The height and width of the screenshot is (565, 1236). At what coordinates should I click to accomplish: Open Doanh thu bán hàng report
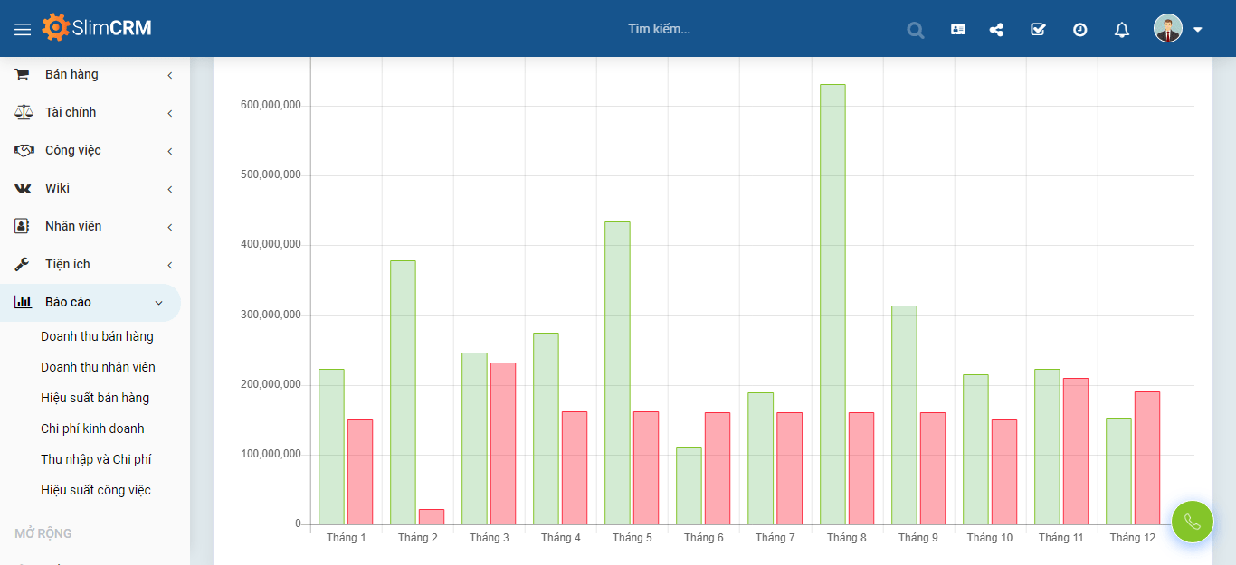(96, 336)
